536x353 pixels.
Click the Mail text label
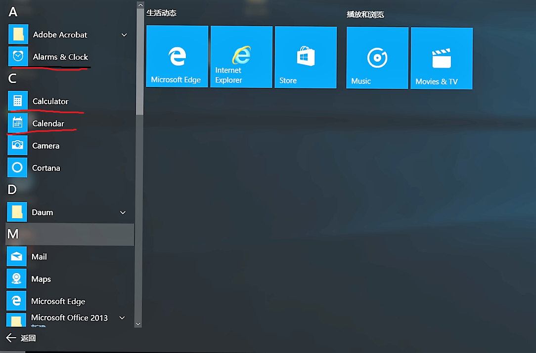pyautogui.click(x=39, y=257)
